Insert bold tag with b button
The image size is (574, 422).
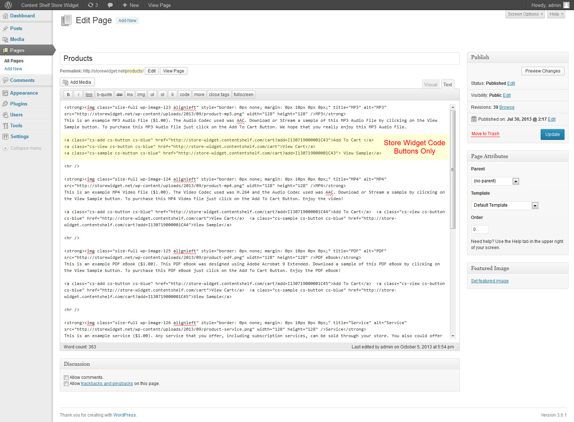[68, 95]
